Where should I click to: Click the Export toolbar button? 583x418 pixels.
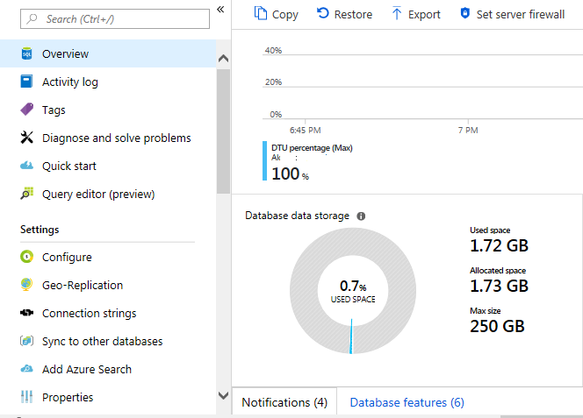coord(416,14)
